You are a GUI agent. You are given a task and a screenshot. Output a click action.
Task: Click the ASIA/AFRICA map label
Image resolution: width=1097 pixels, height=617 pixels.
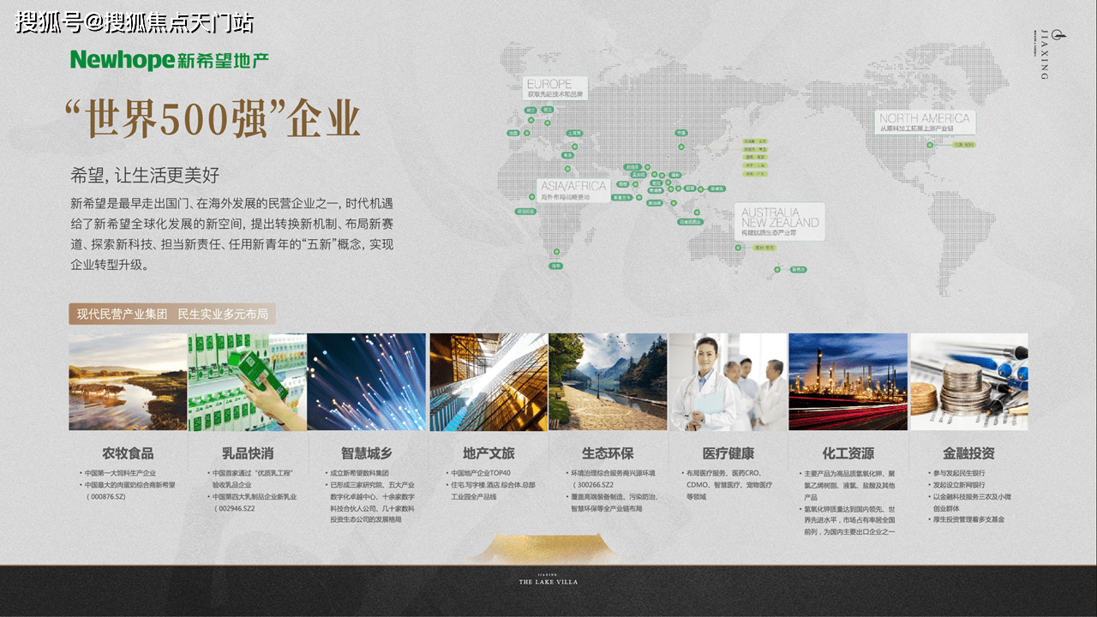[x=573, y=190]
